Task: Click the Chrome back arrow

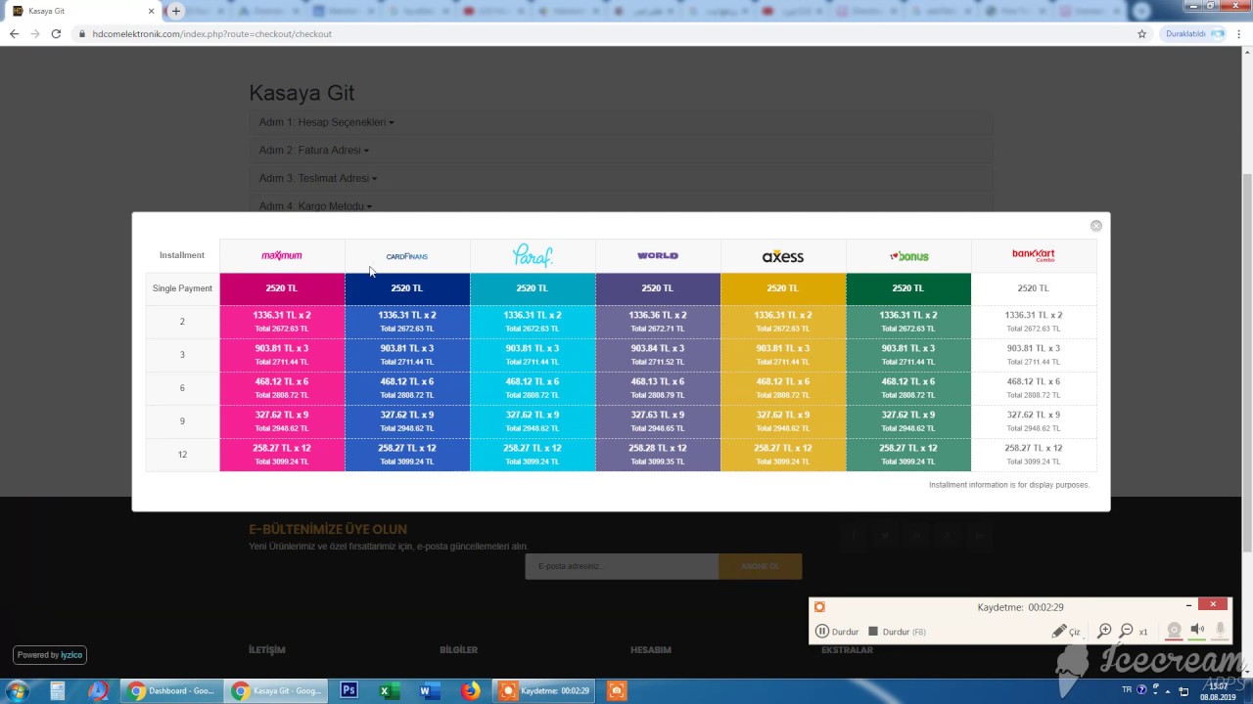Action: pos(14,33)
